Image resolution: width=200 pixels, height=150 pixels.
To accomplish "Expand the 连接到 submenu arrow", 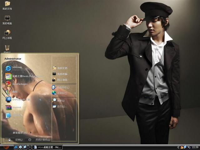I will pos(75,93).
